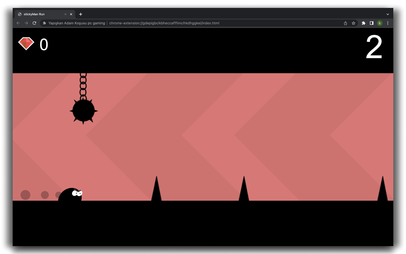Bookmark the page via star toggle
The height and width of the screenshot is (254, 406).
tap(353, 23)
